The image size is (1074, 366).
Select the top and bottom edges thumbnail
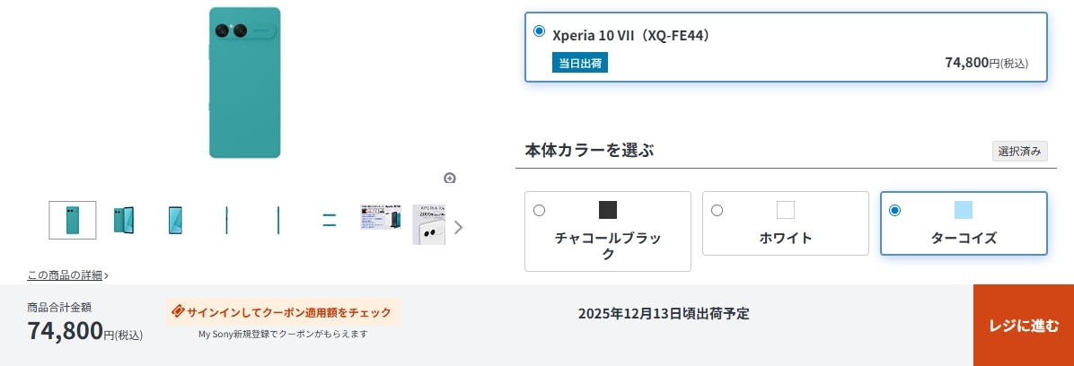point(330,220)
